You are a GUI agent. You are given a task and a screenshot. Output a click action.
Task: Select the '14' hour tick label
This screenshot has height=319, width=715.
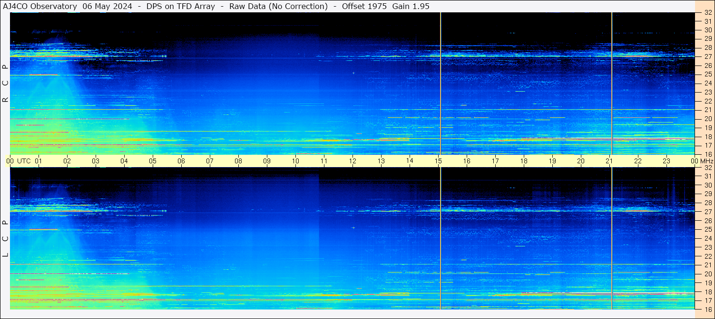click(x=410, y=161)
